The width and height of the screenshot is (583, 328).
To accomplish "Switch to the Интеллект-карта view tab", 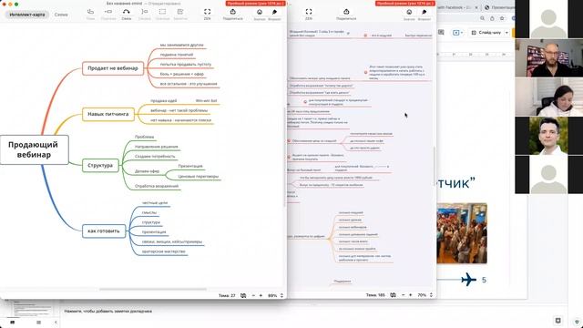I will (x=27, y=15).
